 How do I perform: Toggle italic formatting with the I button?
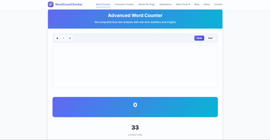(64, 38)
